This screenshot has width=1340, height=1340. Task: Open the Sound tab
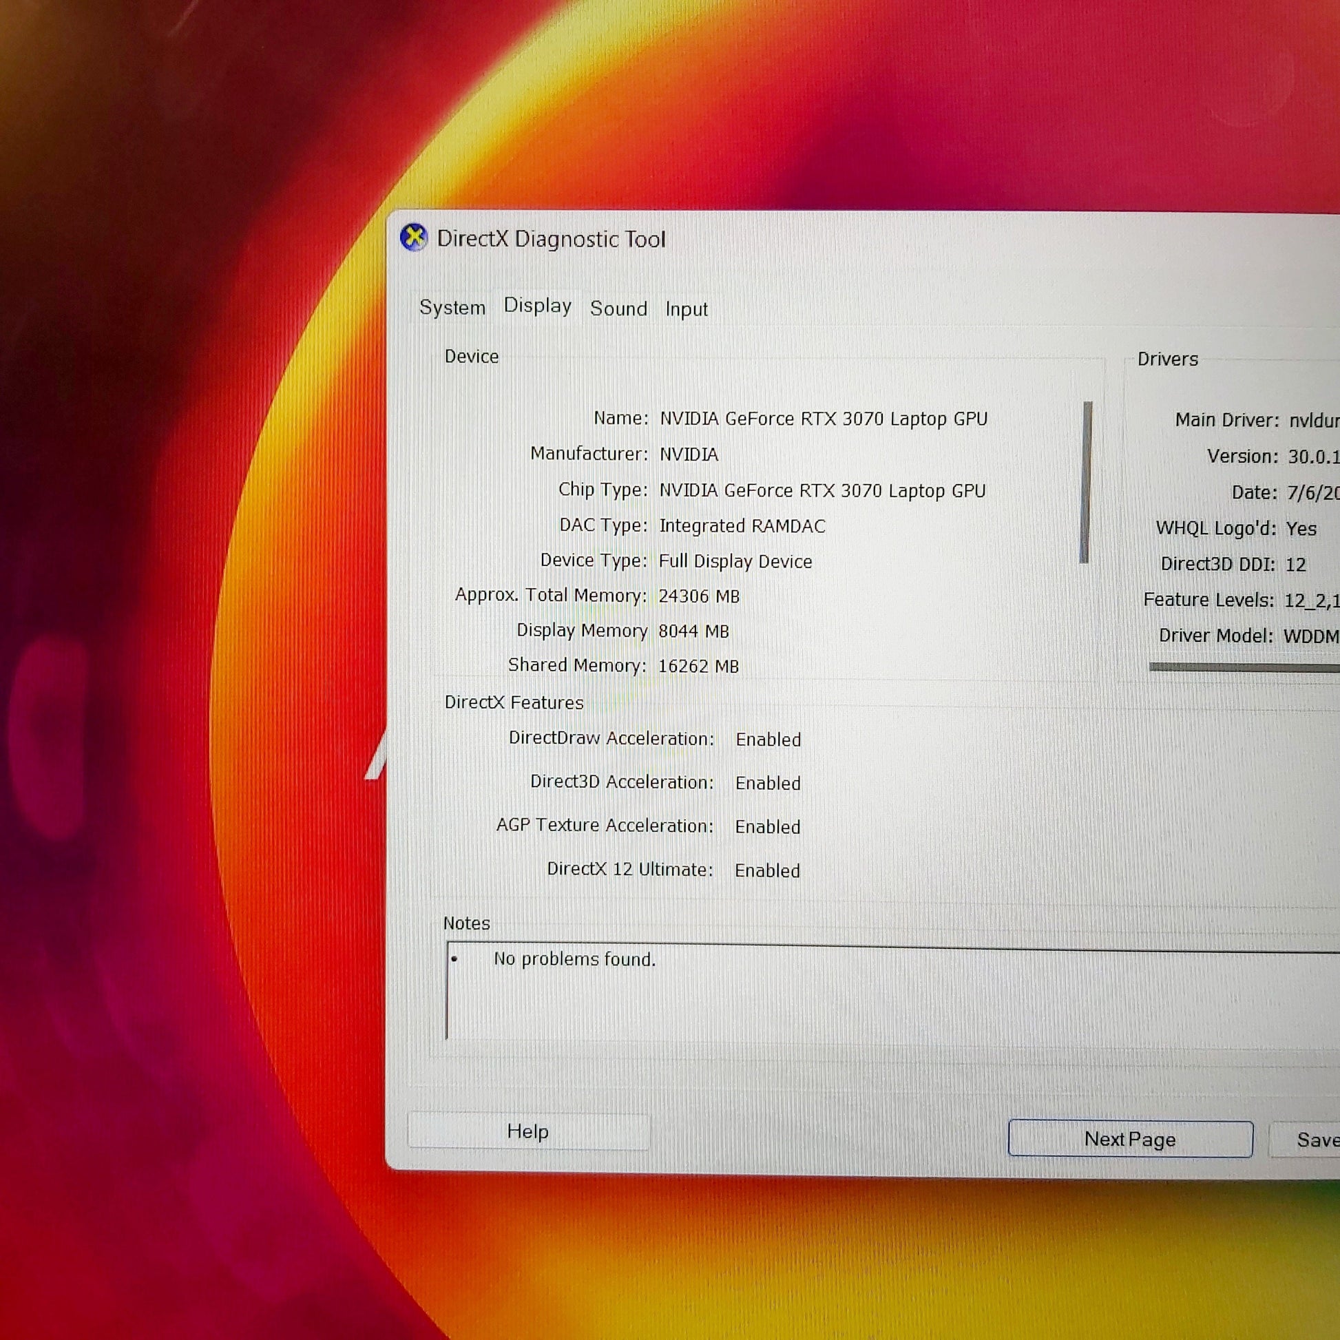point(618,308)
